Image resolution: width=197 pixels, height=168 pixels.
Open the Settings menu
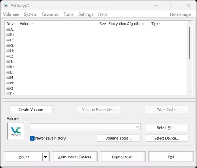(86, 14)
